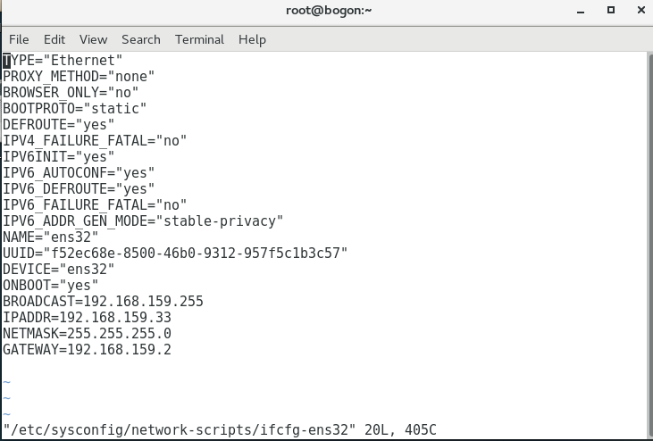Click the UUID line text
The height and width of the screenshot is (441, 653).
pos(175,253)
